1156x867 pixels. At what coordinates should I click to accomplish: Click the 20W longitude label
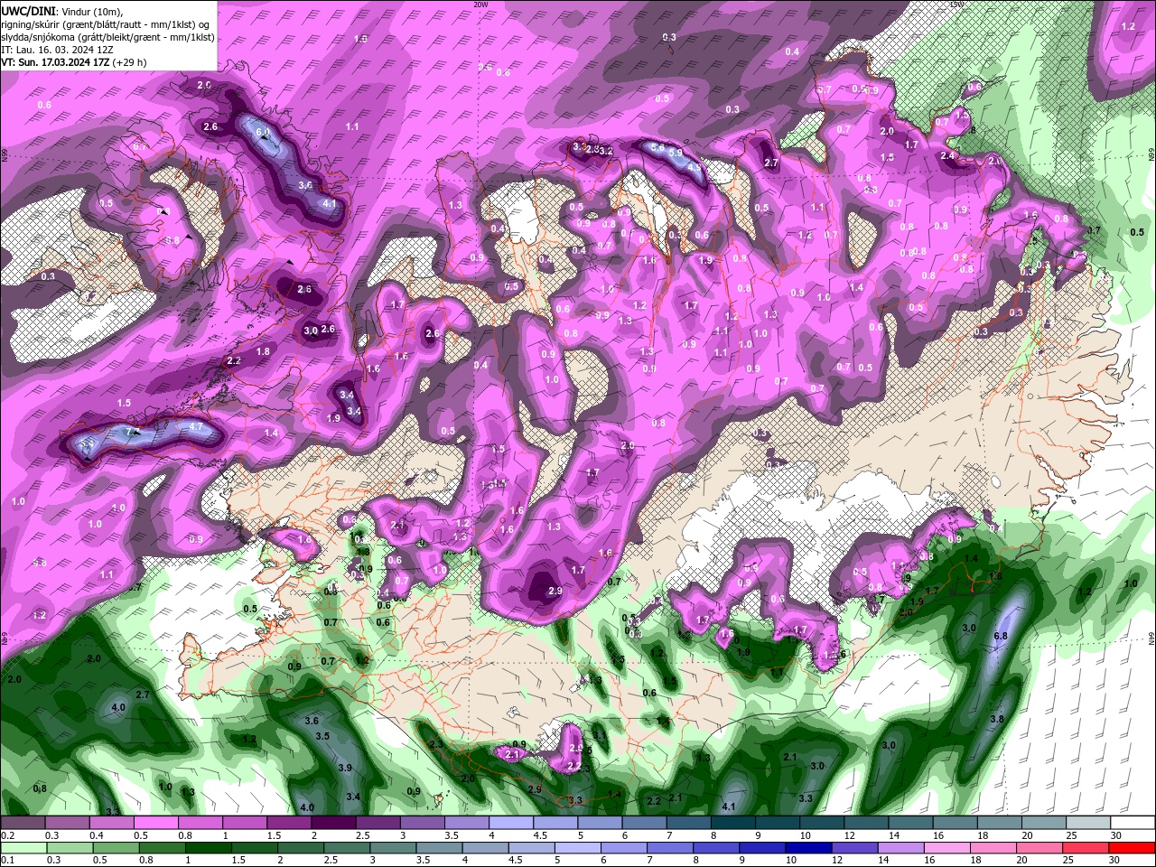(x=480, y=4)
